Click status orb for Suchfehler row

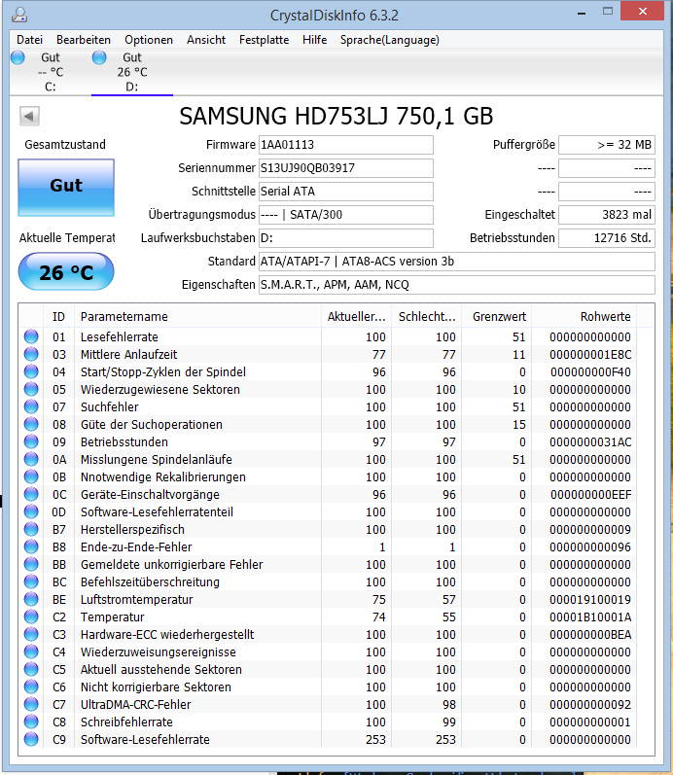(x=31, y=406)
